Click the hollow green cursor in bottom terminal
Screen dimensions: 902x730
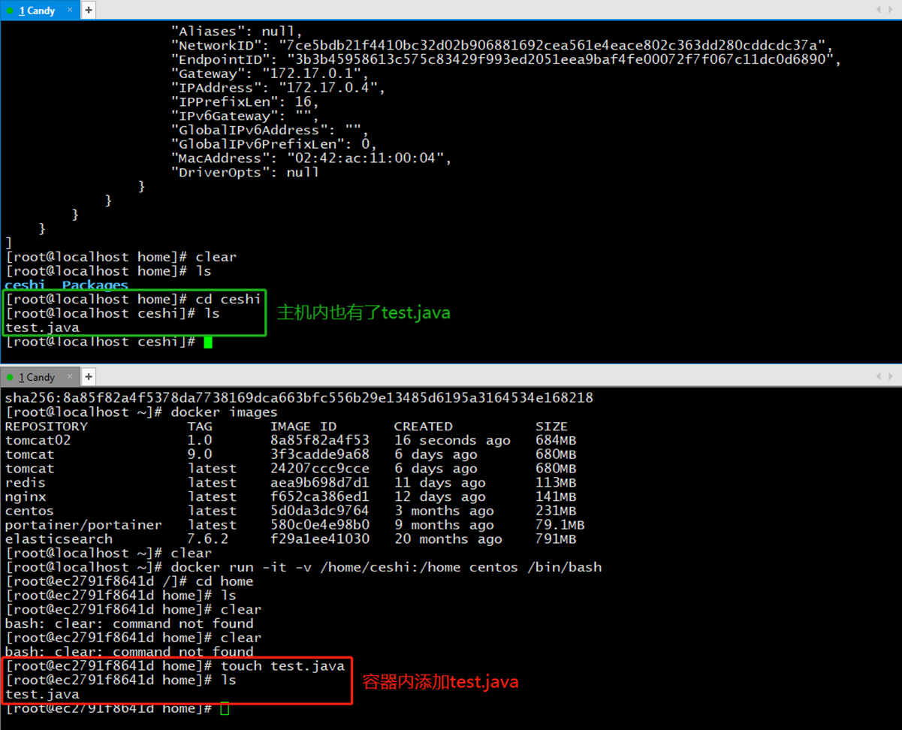click(x=225, y=708)
